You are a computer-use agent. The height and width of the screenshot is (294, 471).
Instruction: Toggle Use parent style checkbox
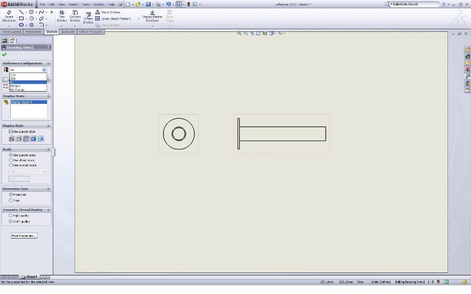[11, 131]
